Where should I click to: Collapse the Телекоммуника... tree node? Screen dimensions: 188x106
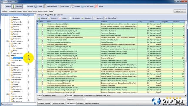click(x=7, y=79)
